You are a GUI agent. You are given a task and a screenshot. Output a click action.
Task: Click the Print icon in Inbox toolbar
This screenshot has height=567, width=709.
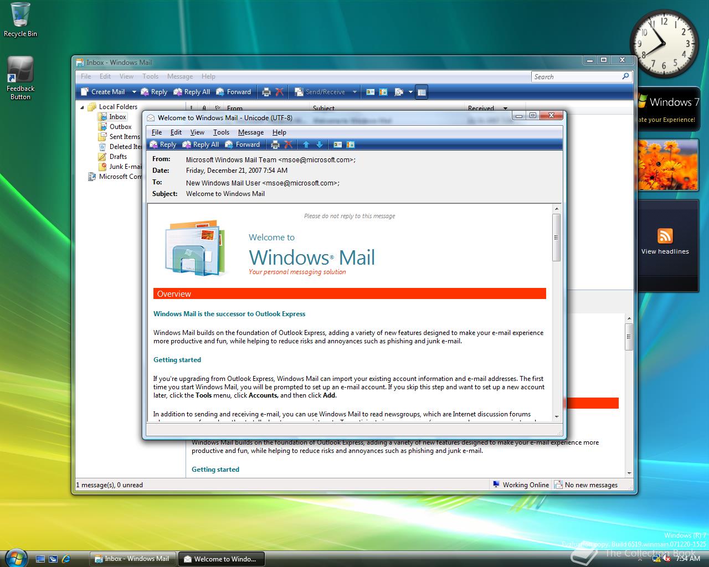[x=266, y=92]
